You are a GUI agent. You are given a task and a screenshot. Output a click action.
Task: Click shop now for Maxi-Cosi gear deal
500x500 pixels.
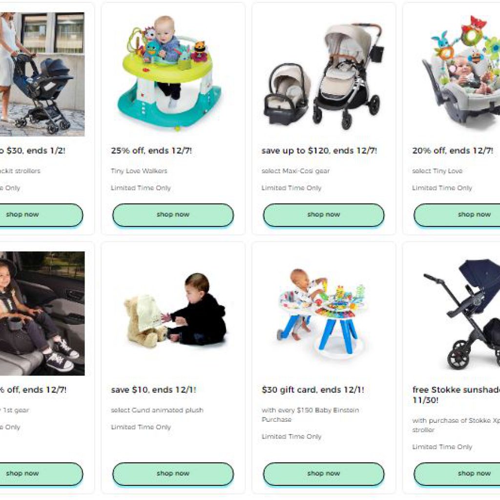click(324, 215)
